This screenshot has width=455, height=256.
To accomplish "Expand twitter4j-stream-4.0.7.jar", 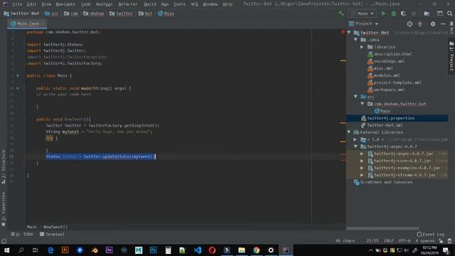I will tap(362, 175).
